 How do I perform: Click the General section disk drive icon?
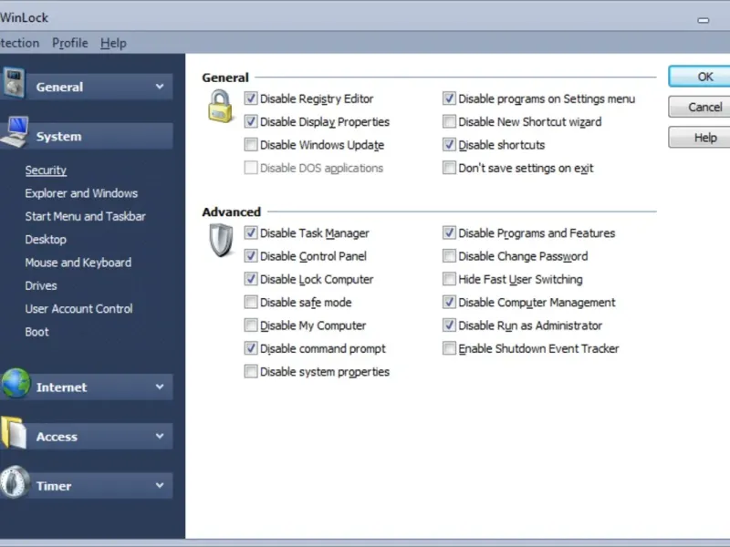(14, 83)
